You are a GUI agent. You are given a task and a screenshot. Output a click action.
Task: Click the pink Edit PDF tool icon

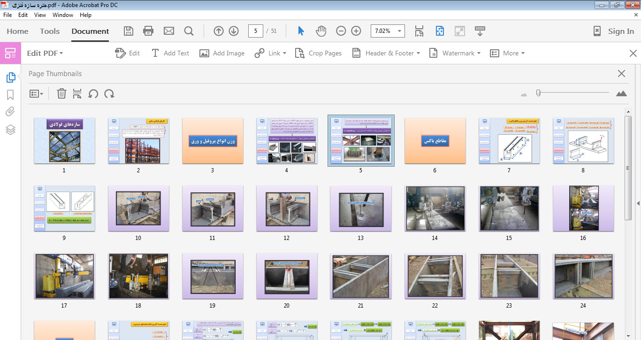click(x=10, y=53)
